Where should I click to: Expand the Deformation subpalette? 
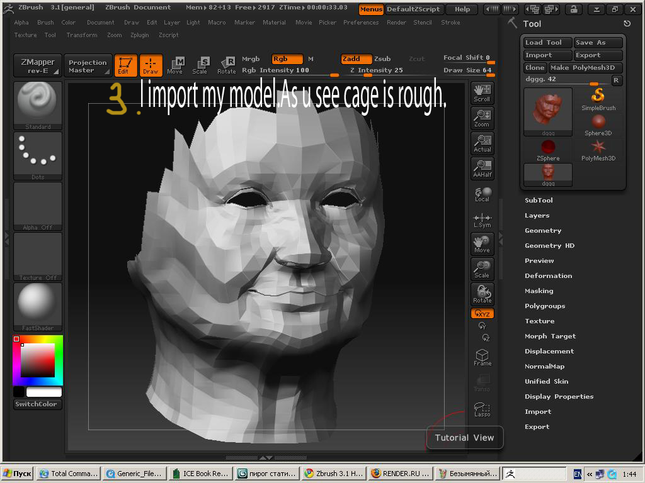[548, 276]
